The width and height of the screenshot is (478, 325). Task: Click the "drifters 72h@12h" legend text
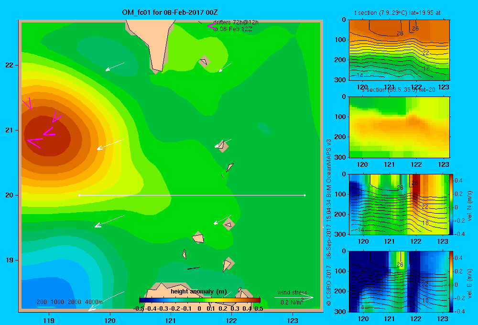pyautogui.click(x=236, y=22)
